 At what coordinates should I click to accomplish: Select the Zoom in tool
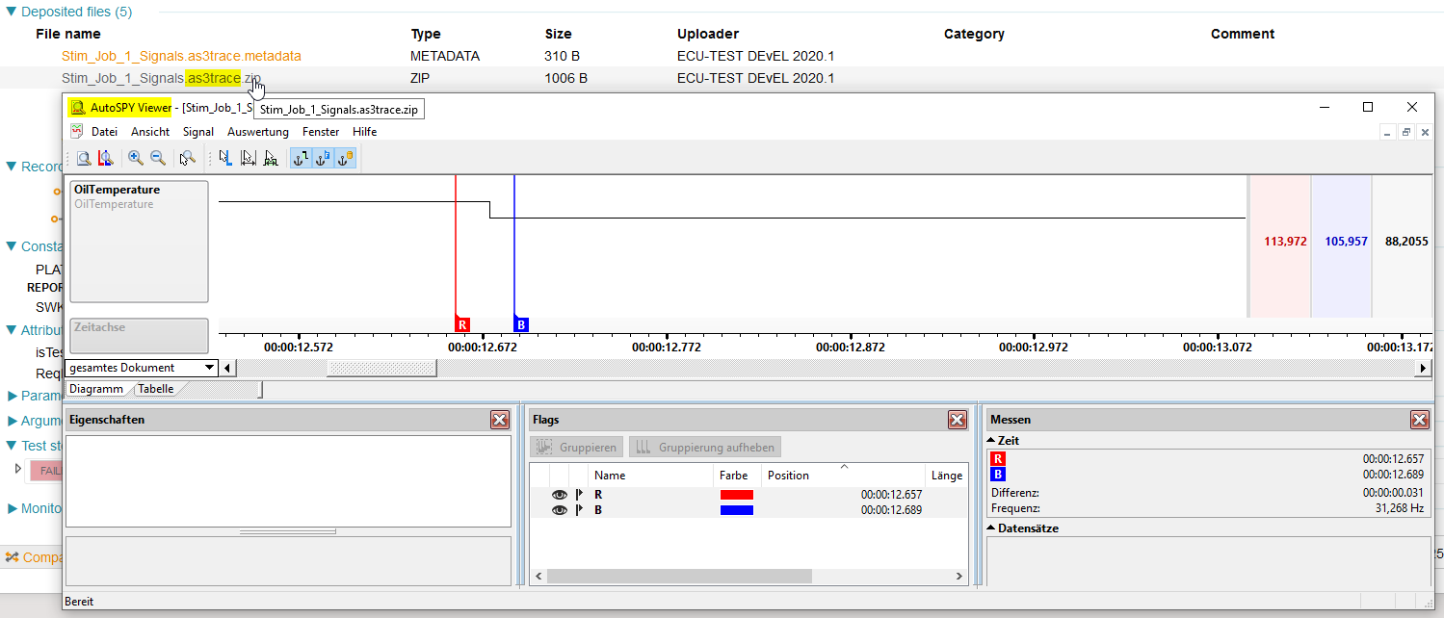[x=135, y=158]
